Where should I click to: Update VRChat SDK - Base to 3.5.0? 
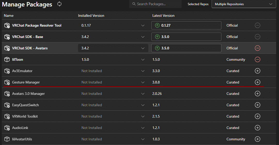pos(186,37)
